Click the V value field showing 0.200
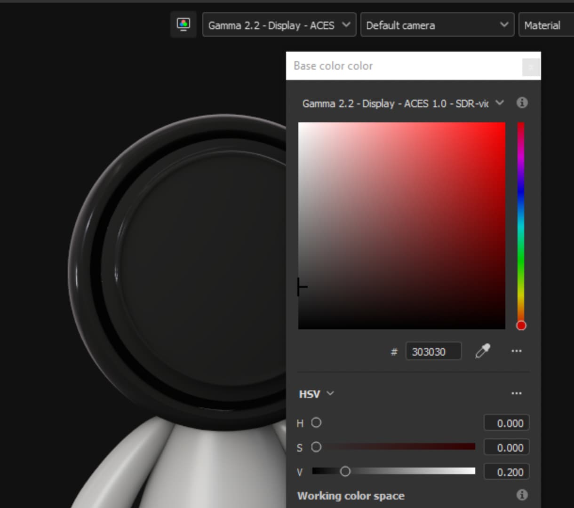Image resolution: width=574 pixels, height=508 pixels. pos(506,472)
